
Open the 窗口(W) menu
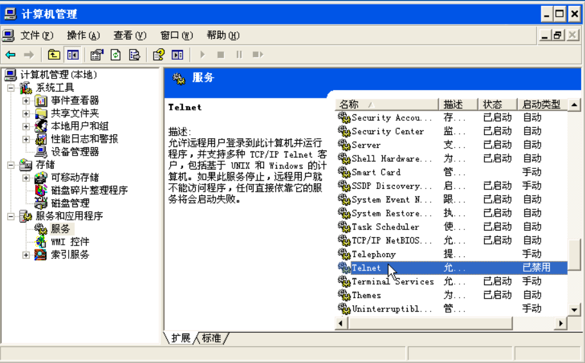coord(177,35)
